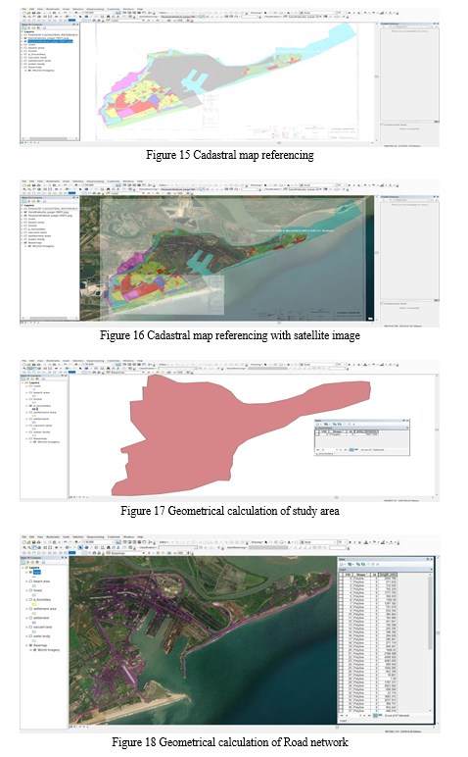Check the p_boundary layer in Figure 18 contents

pos(30,599)
